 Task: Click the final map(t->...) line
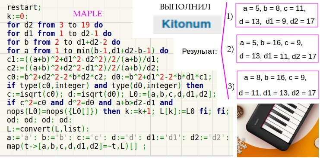coord(76,146)
